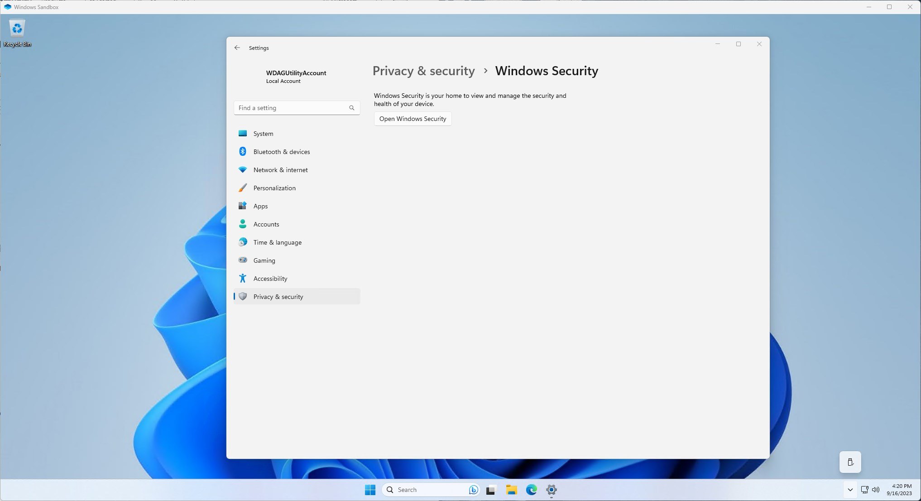Click the Gaming controller icon
The image size is (921, 501).
coord(243,260)
